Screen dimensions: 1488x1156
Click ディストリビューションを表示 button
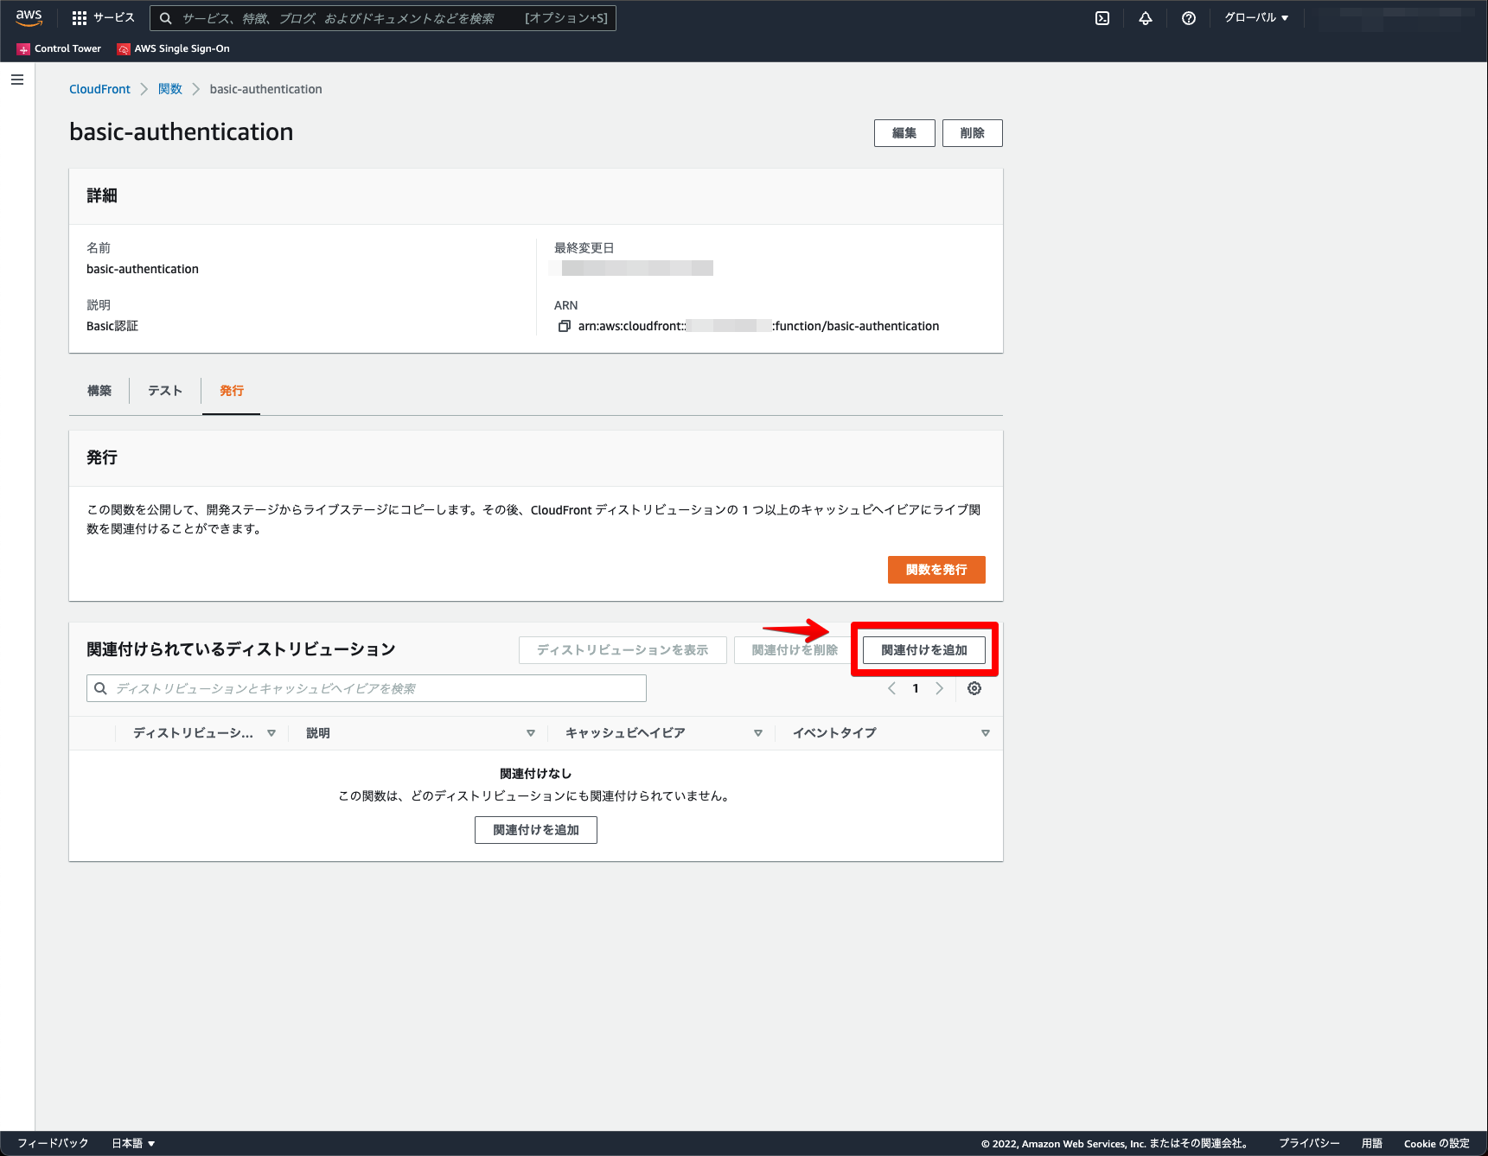pos(623,650)
